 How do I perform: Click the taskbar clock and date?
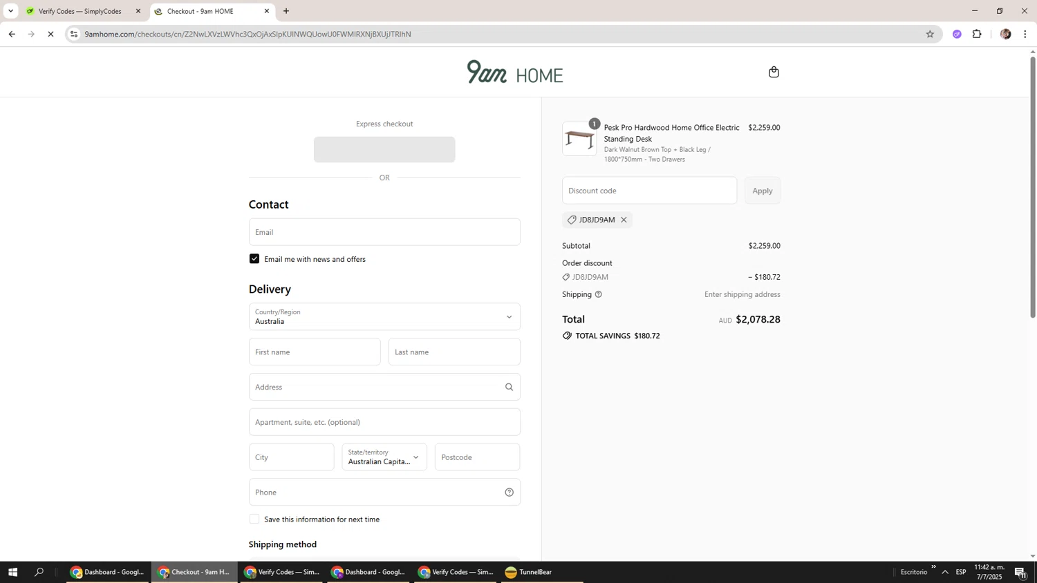989,572
